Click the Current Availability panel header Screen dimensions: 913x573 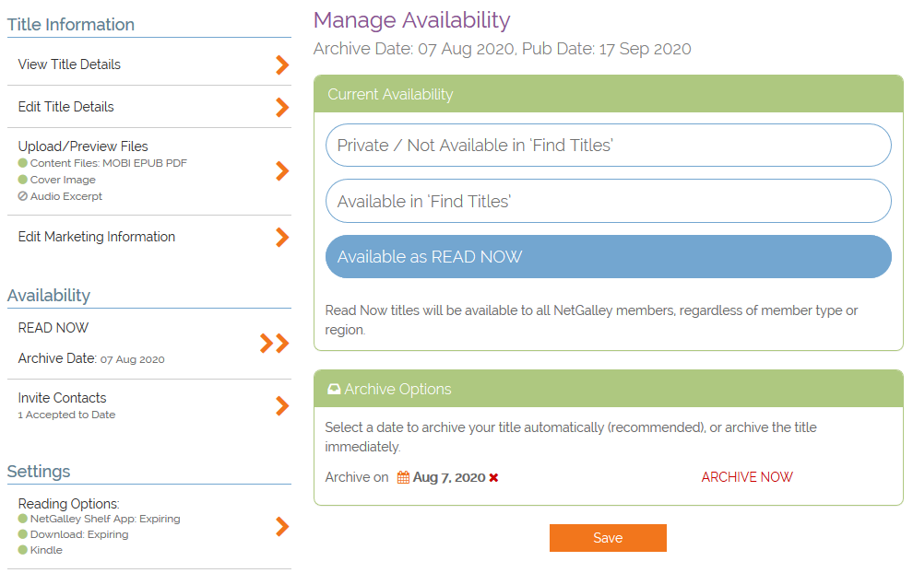click(x=608, y=94)
